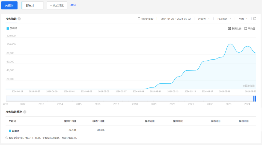Screen dimensions: 262x145
Task: Tick the 平均值 checkbox
Action: point(246,29)
